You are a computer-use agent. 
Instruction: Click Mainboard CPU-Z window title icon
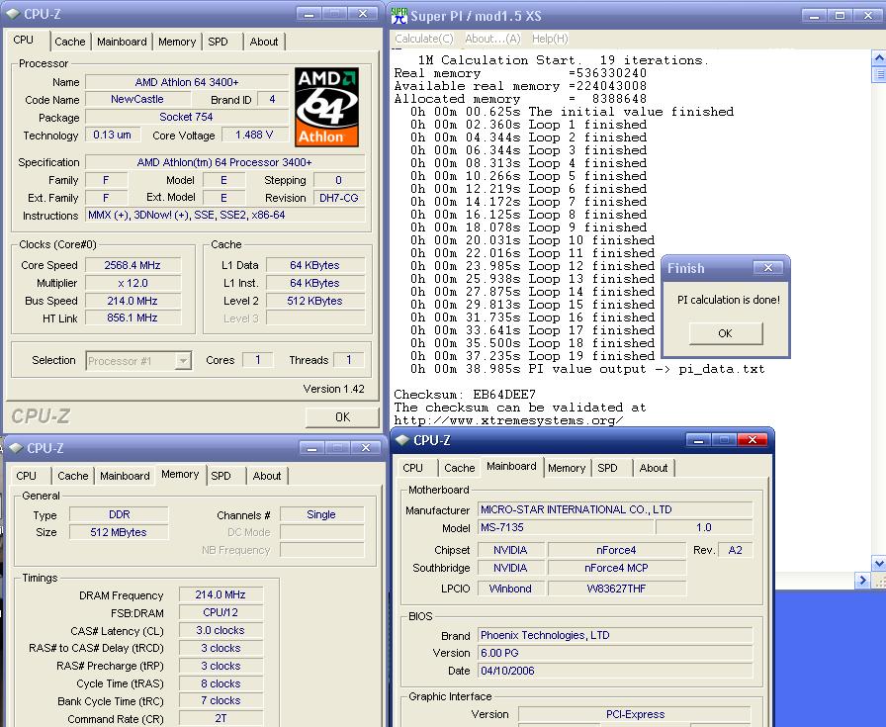tap(402, 440)
